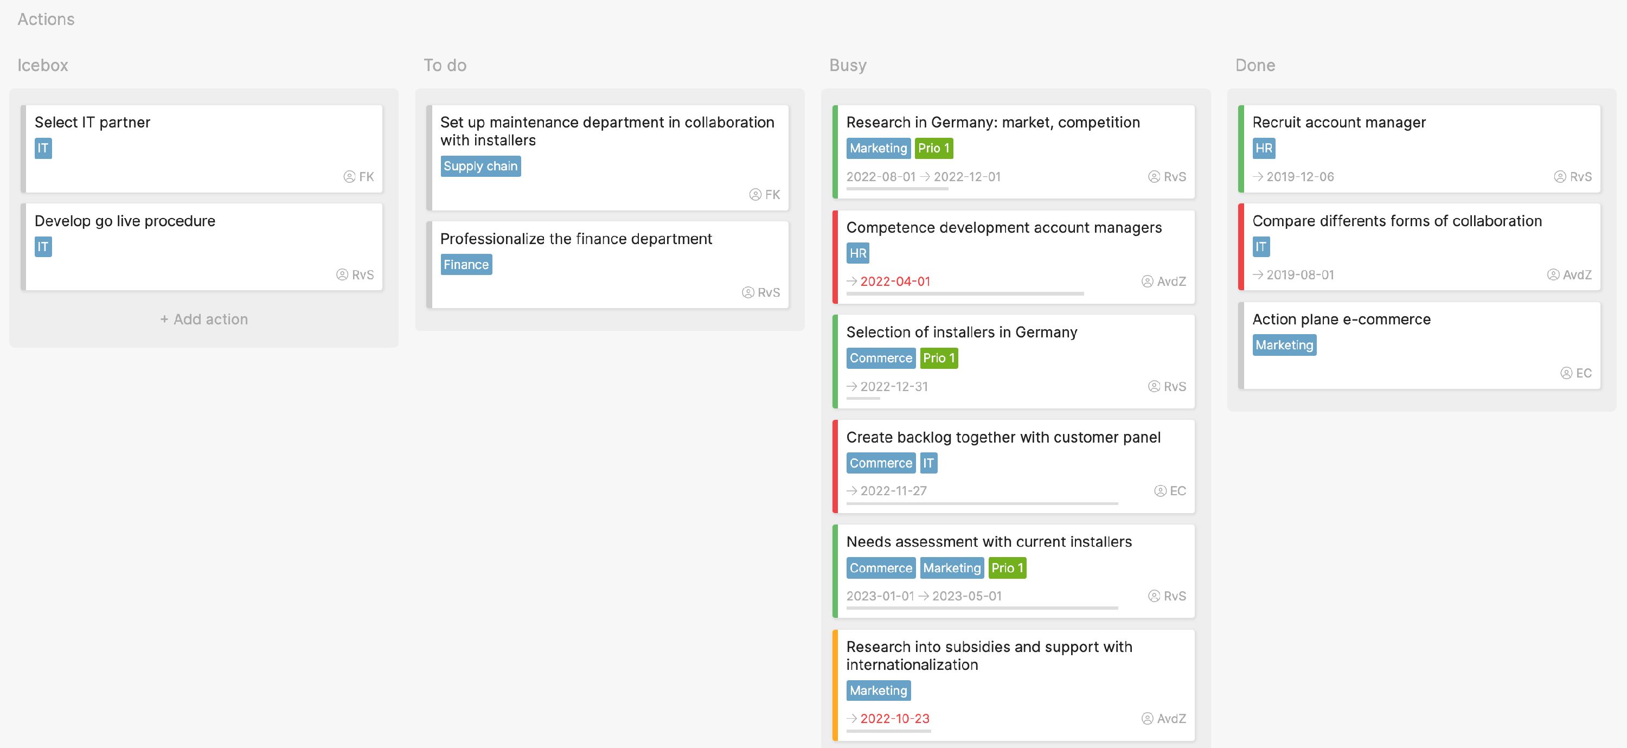Click Marketing tag on Needs assessment card
1627x748 pixels.
coord(952,568)
